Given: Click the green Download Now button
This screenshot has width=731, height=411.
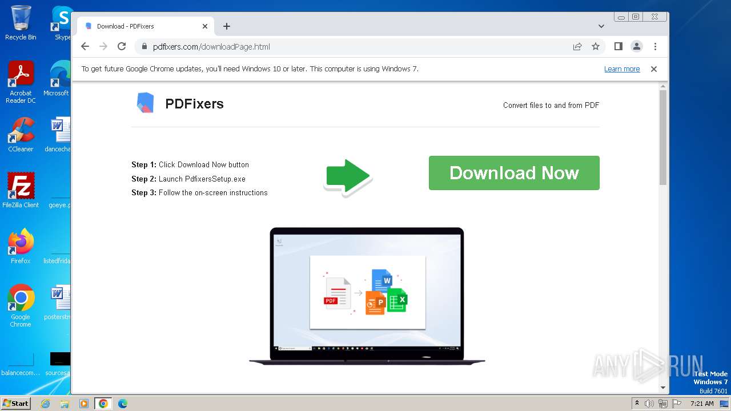Looking at the screenshot, I should (514, 173).
